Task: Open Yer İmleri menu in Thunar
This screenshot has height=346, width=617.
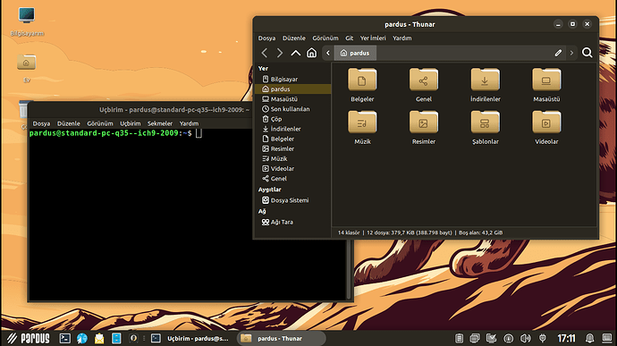Action: click(373, 38)
